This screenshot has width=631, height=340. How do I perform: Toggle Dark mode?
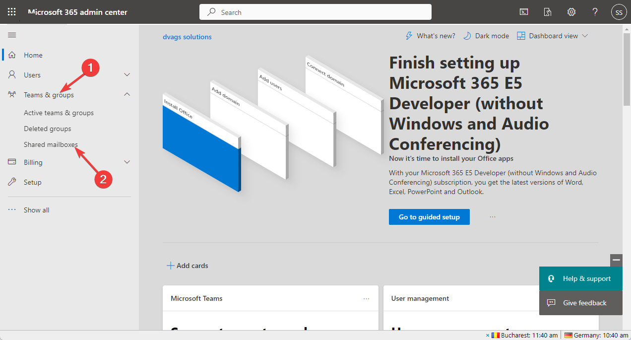tap(486, 36)
